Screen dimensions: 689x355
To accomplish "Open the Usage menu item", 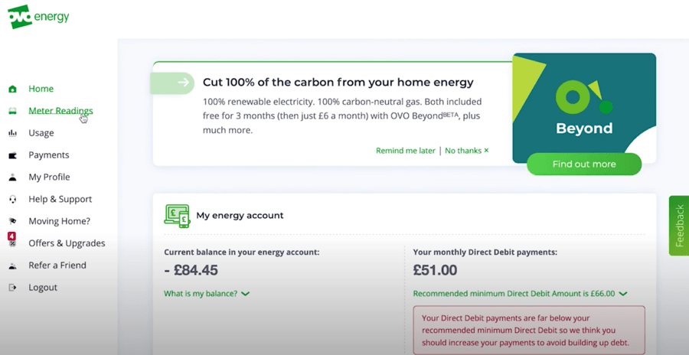I will (41, 132).
